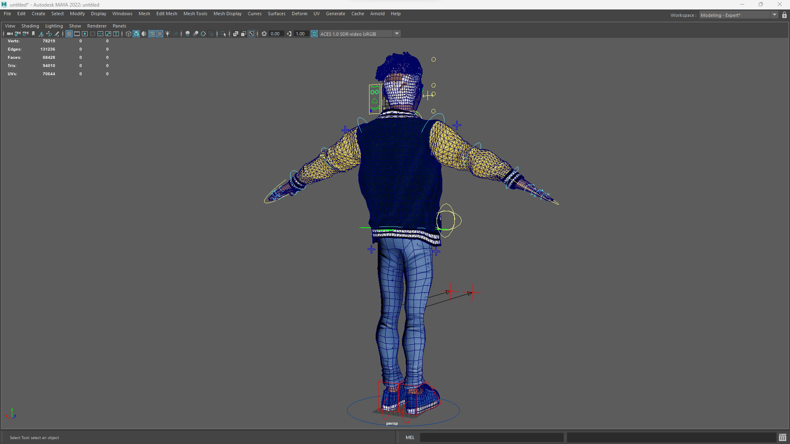Toggle the Film Gate overlay
The height and width of the screenshot is (444, 790).
click(x=77, y=34)
